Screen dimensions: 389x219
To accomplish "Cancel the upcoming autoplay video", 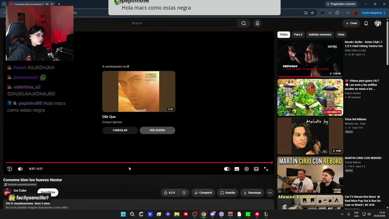I will click(x=120, y=130).
